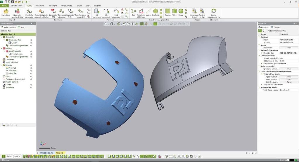Toggle visibility of ironman_scan
This screenshot has height=162, width=299.
pyautogui.click(x=31, y=54)
